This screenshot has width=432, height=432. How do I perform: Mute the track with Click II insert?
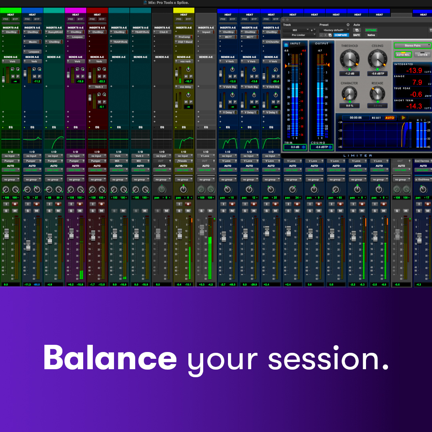pyautogui.click(x=166, y=211)
